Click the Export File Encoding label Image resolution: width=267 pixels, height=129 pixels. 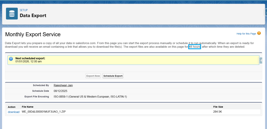click(37, 97)
